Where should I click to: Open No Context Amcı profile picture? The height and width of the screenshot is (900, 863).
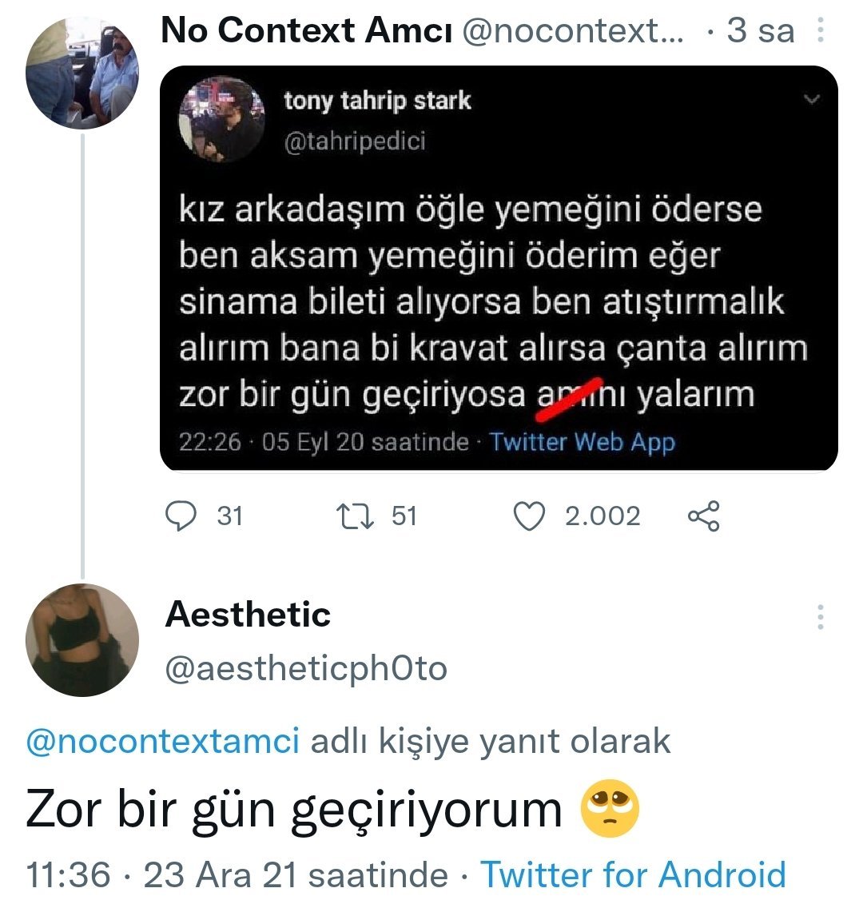coord(82,74)
